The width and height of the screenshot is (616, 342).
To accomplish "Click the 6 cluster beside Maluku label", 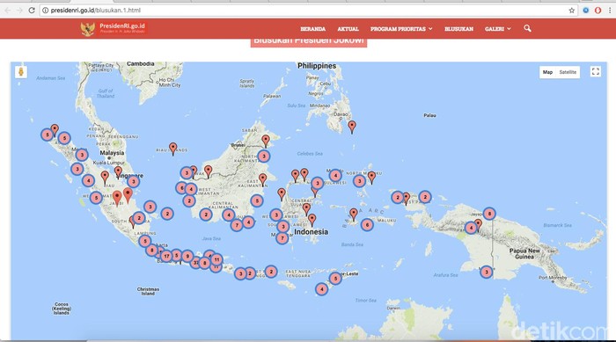I will pos(367,224).
